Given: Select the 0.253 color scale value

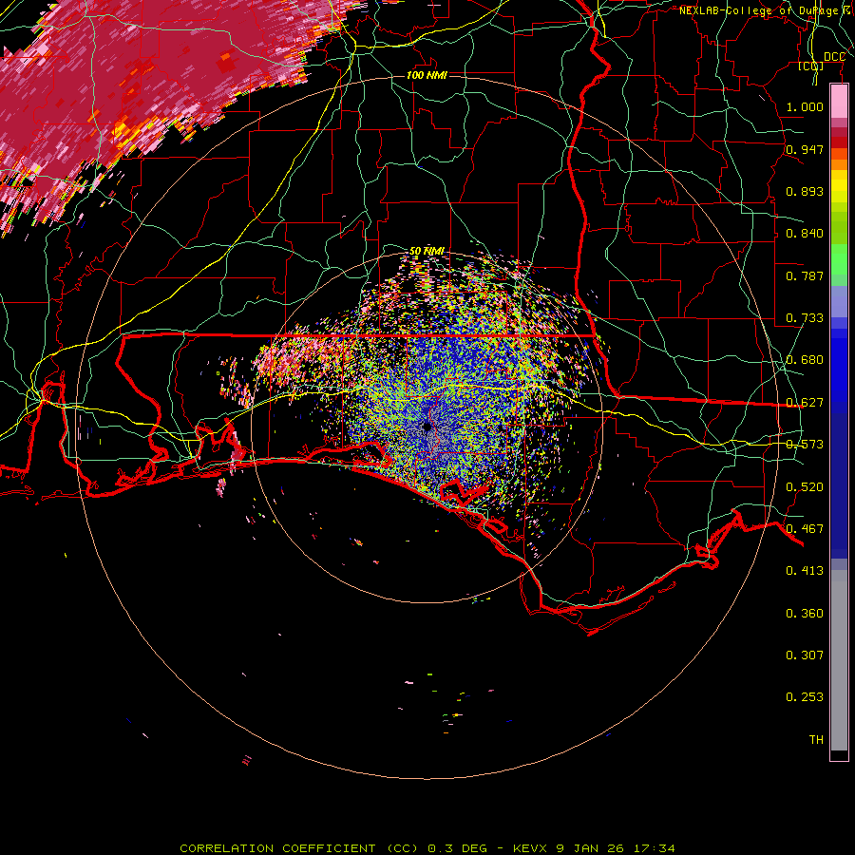Looking at the screenshot, I should click(805, 697).
